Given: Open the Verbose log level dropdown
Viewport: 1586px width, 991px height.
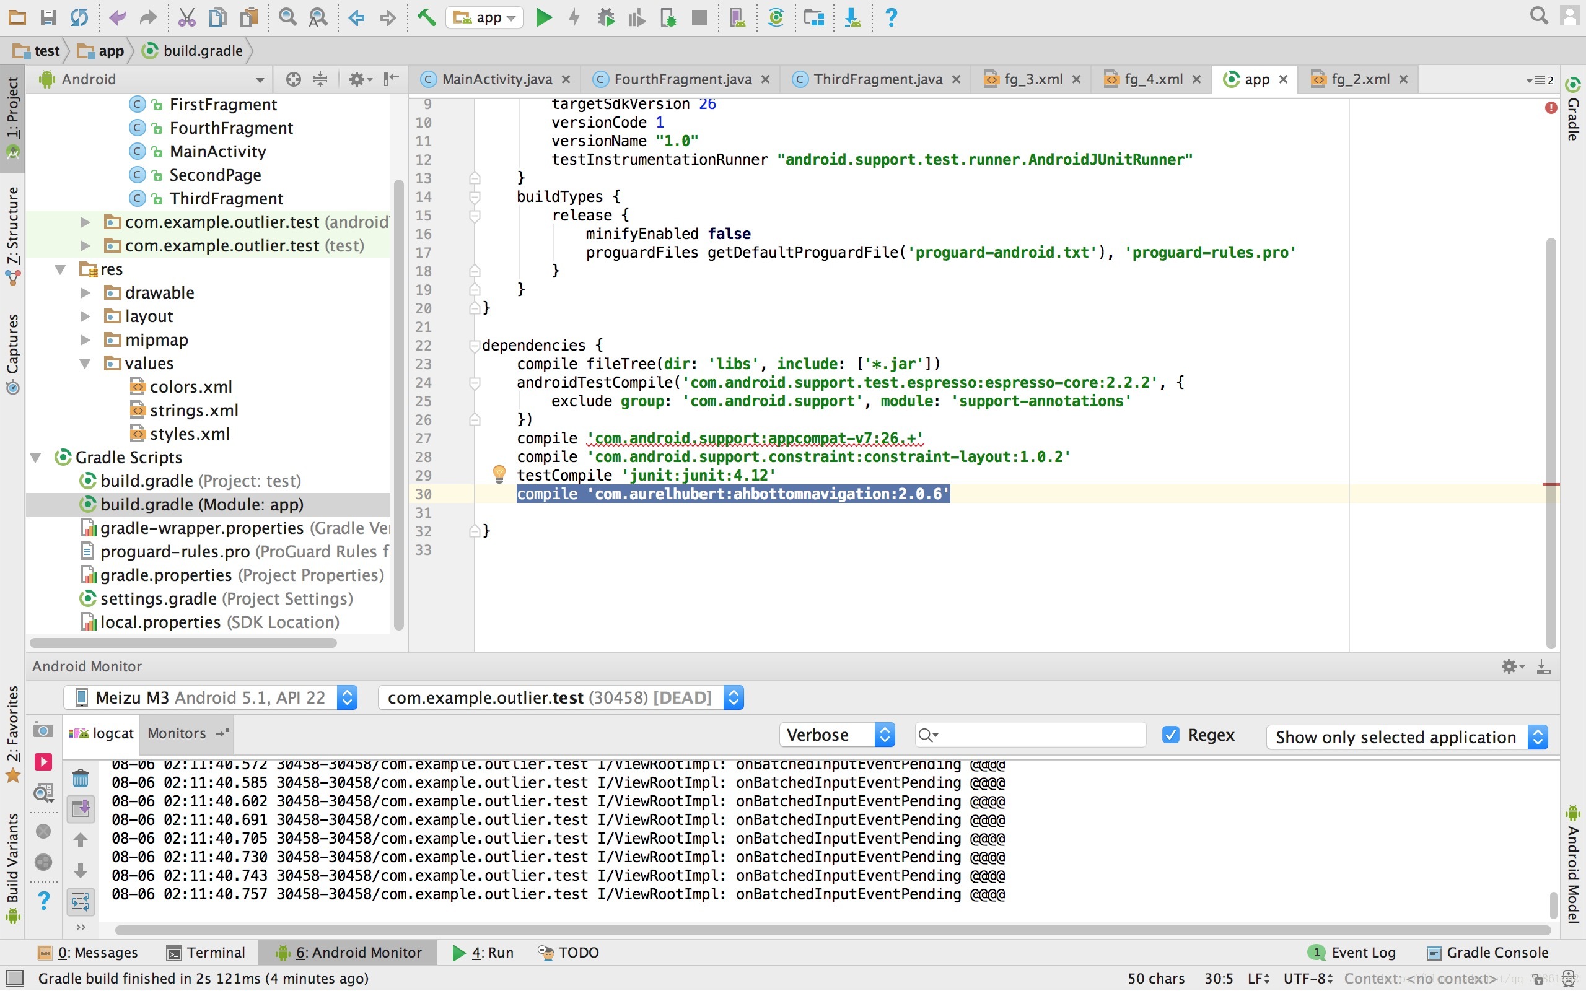Looking at the screenshot, I should tap(837, 735).
